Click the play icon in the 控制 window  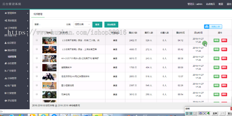(x=187, y=113)
